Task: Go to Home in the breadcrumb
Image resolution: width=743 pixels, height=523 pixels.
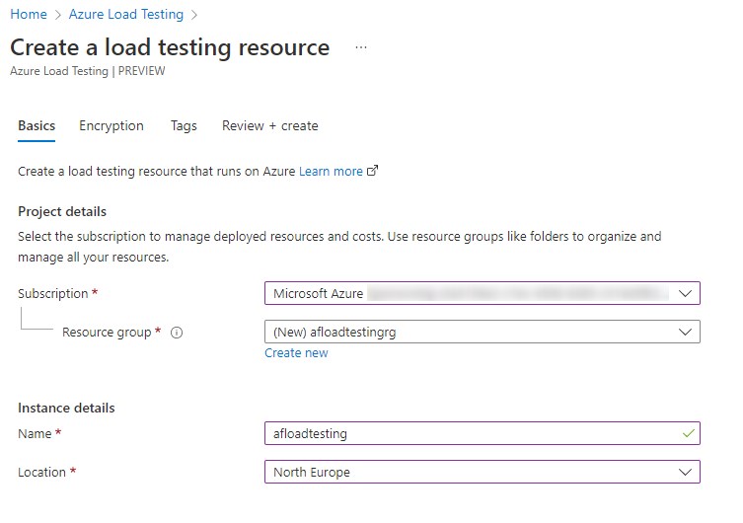Action: point(28,14)
